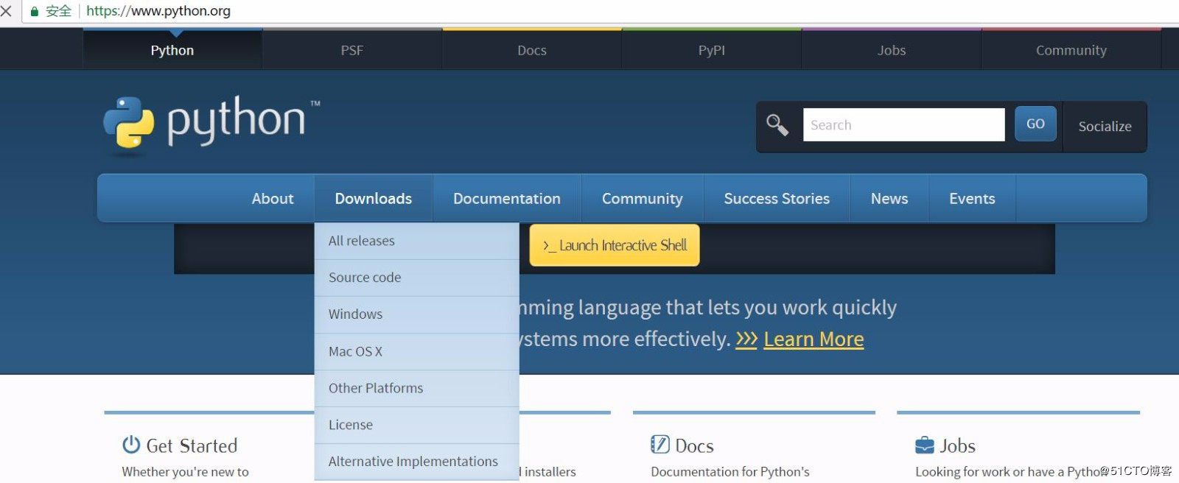Select Mac OS X from Downloads menu
This screenshot has width=1179, height=483.
[417, 351]
